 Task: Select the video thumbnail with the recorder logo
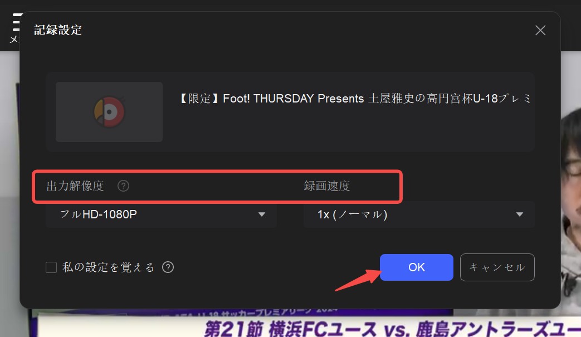[x=109, y=112]
